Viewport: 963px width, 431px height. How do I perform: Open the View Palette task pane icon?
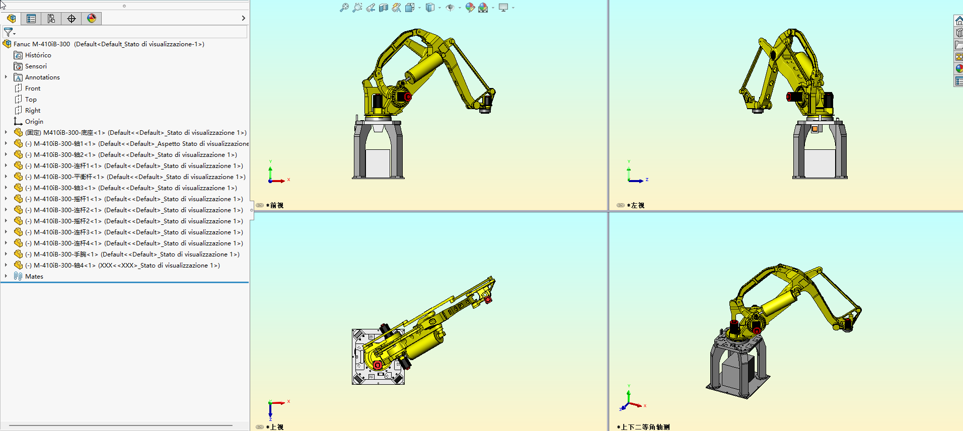959,57
